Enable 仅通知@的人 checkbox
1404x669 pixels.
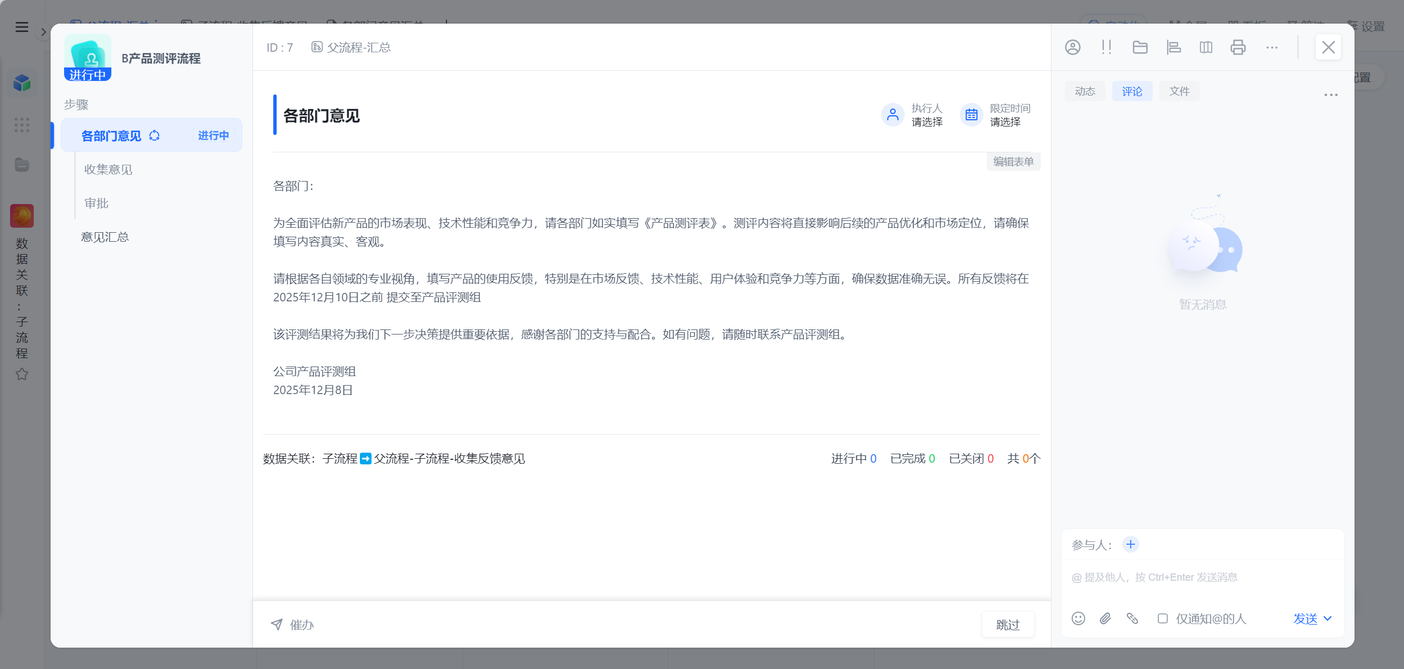[x=1162, y=618]
